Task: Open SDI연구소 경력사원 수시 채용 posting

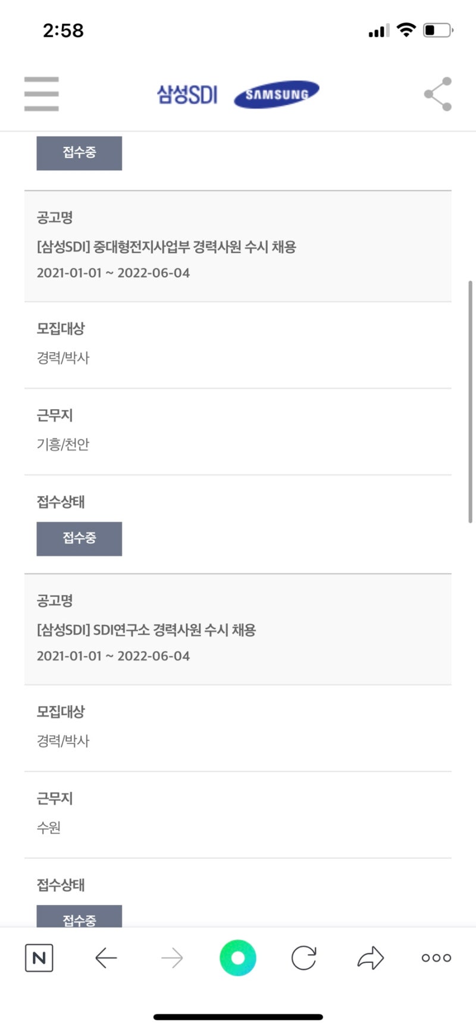Action: [146, 630]
